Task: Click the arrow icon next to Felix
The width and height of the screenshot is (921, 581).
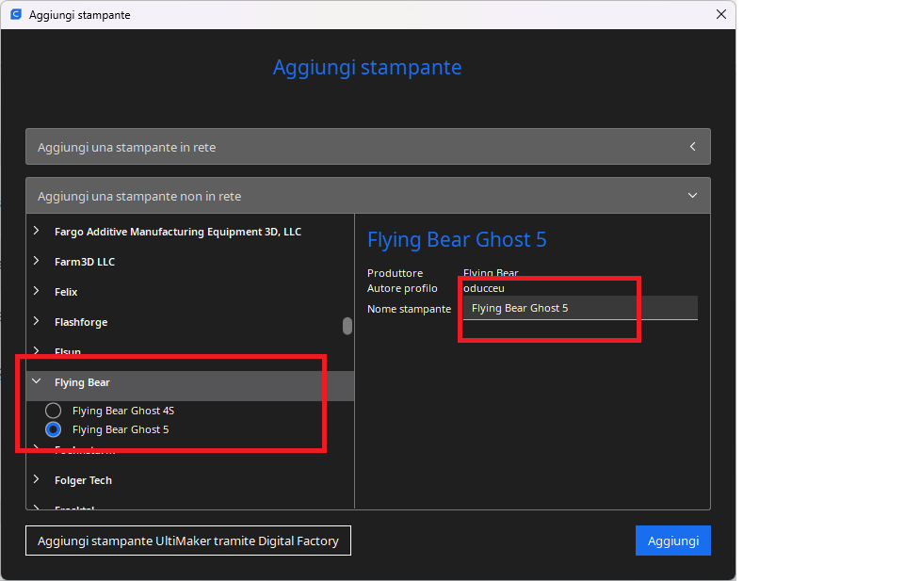Action: tap(37, 292)
